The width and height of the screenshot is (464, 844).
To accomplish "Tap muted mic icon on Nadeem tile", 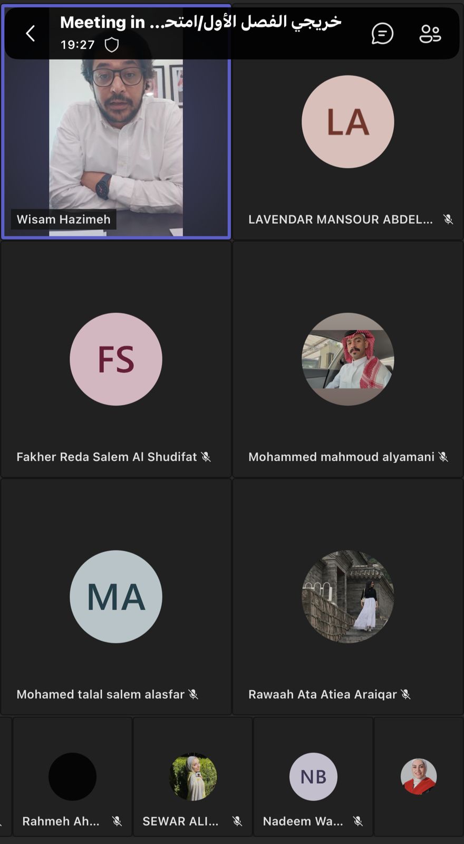I will 358,821.
